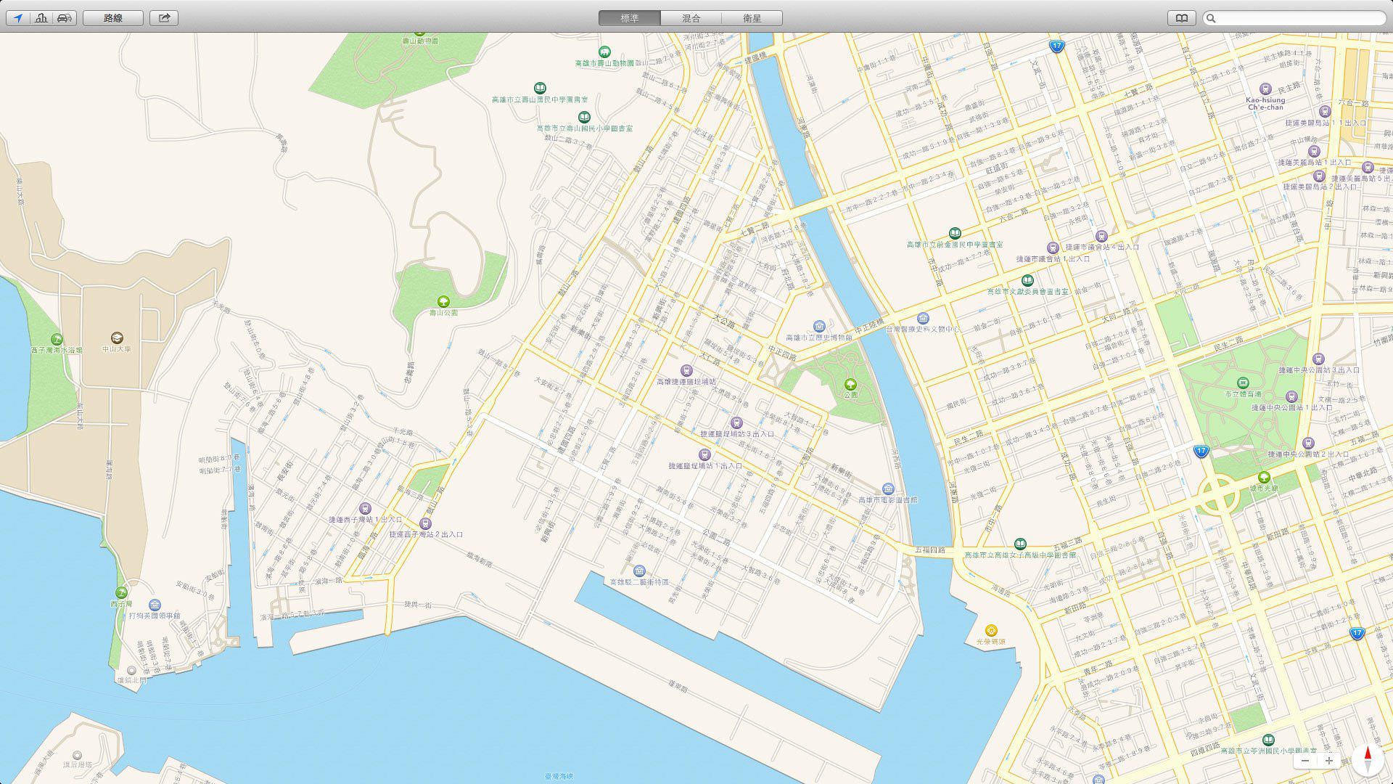Click the 打狗英國領事館 landmark icon

coord(155,605)
